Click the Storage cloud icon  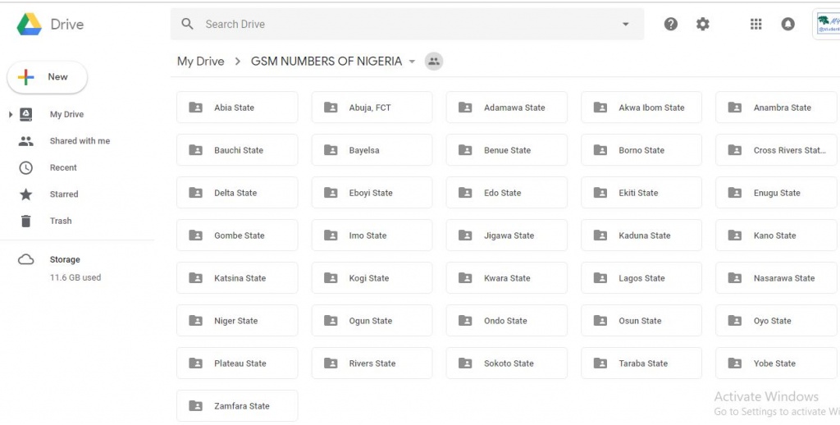26,260
